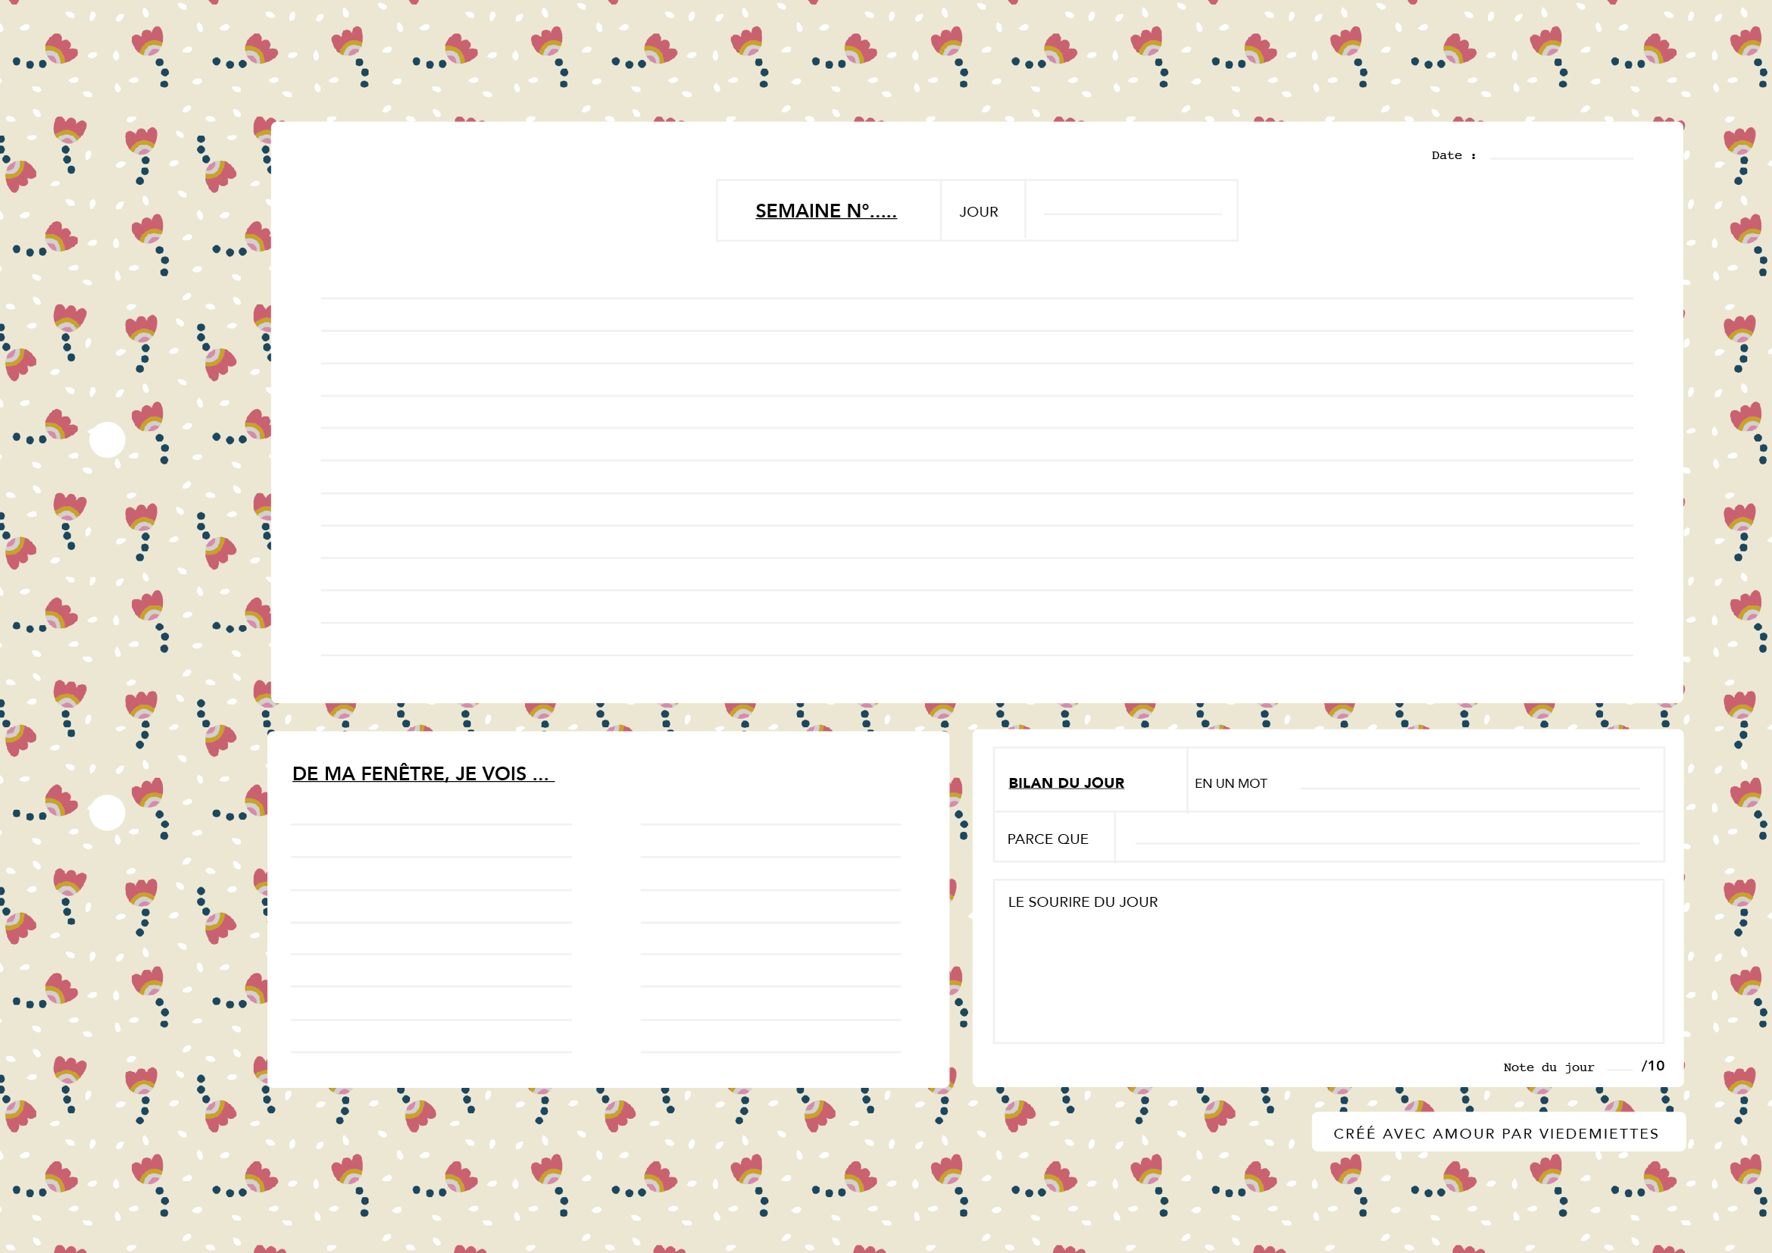Image resolution: width=1772 pixels, height=1253 pixels.
Task: Click the LE SOURIRE DU JOUR label
Action: (1082, 902)
